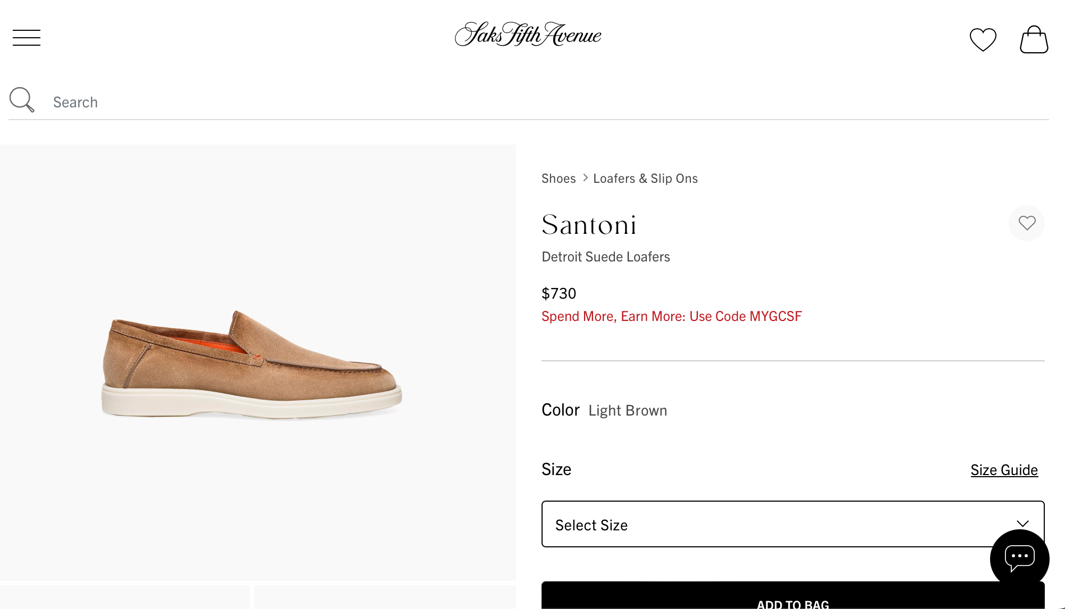Viewport: 1065px width, 609px height.
Task: Open the Loafers & Slip Ons category
Action: click(645, 178)
